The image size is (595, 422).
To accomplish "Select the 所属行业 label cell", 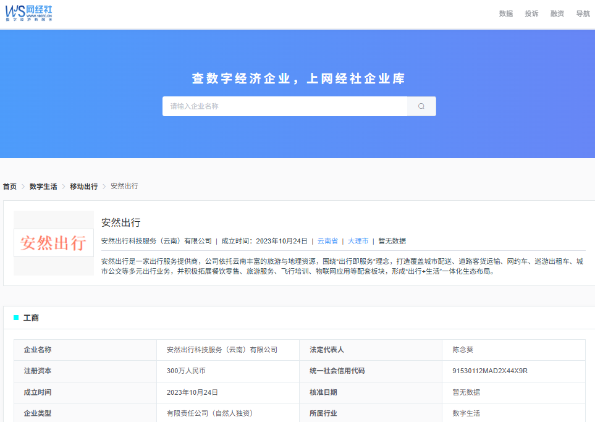I will point(371,413).
